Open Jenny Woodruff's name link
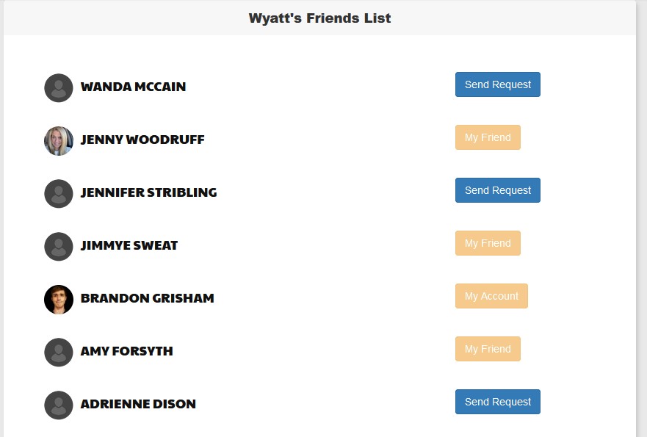Viewport: 647px width, 437px height. (142, 140)
